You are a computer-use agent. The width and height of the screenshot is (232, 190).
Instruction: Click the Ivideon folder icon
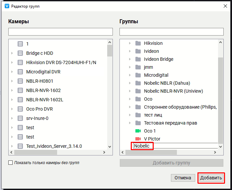pyautogui.click(x=138, y=51)
